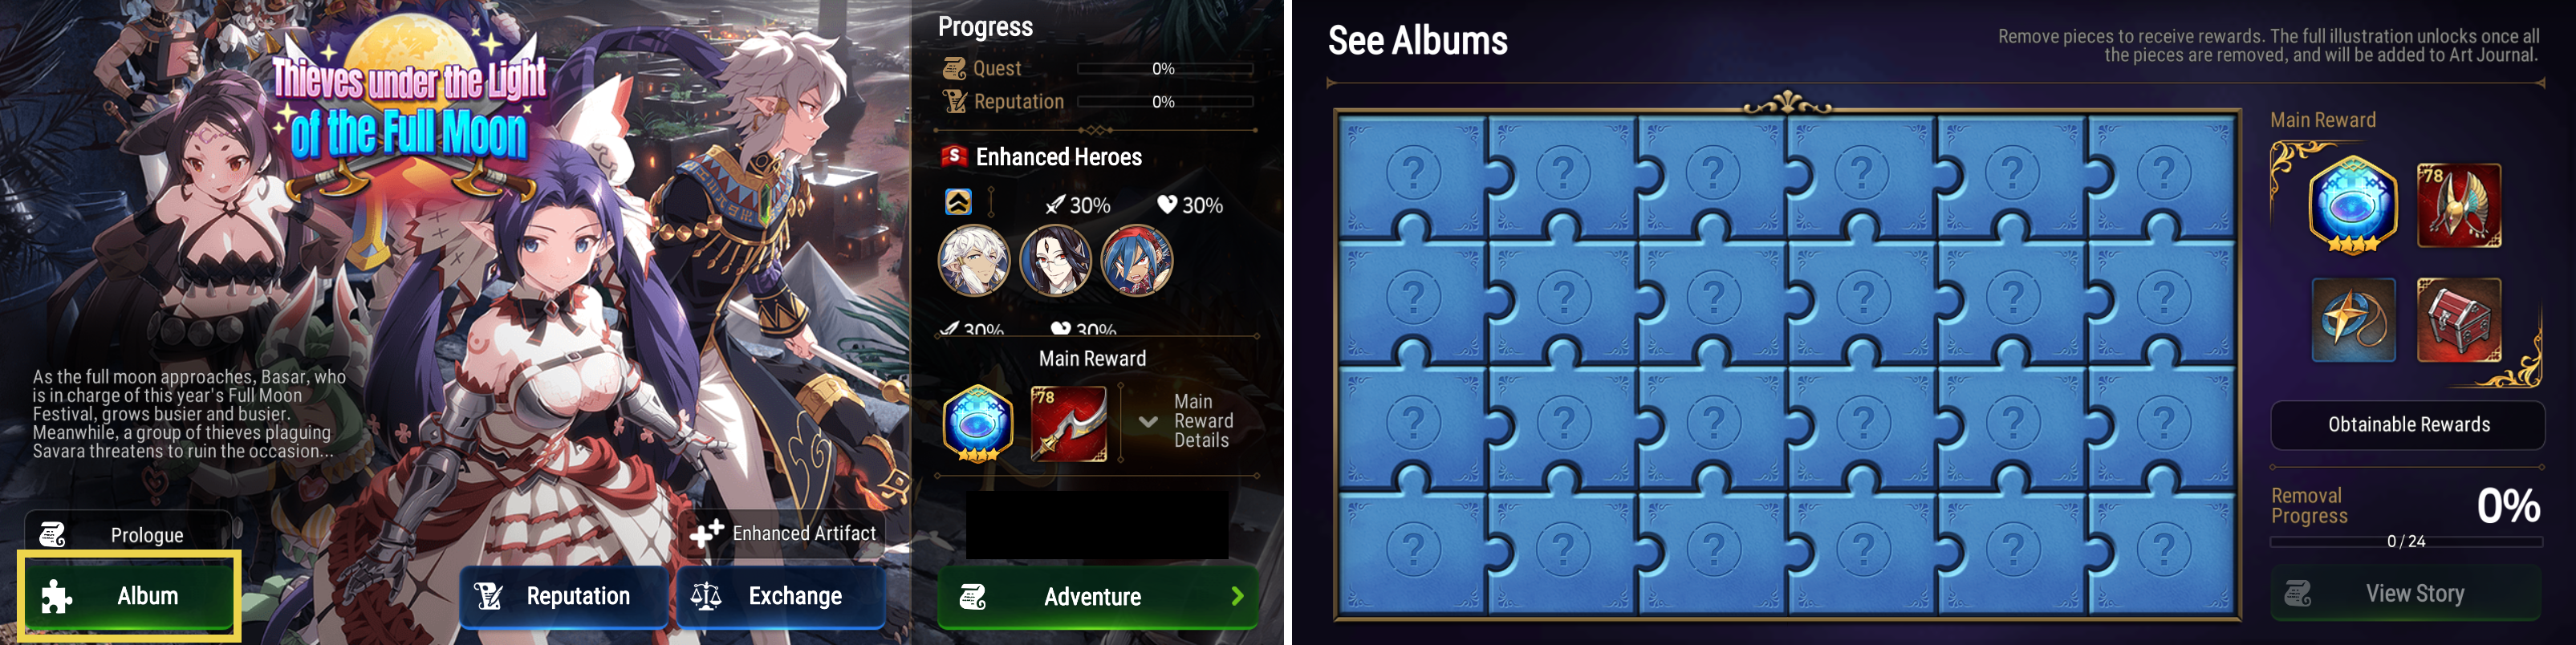2576x645 pixels.
Task: Click the gold star compass reward icon
Action: coord(2354,320)
